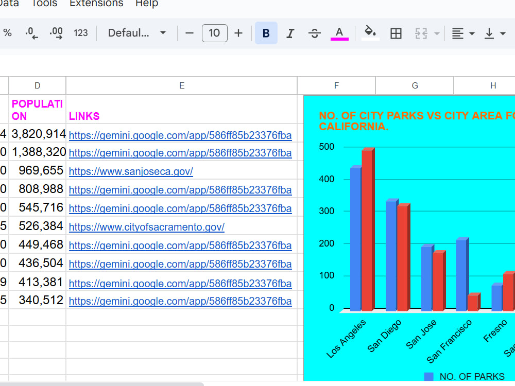Open the 123 number formats menu
Image resolution: width=515 pixels, height=386 pixels.
81,33
